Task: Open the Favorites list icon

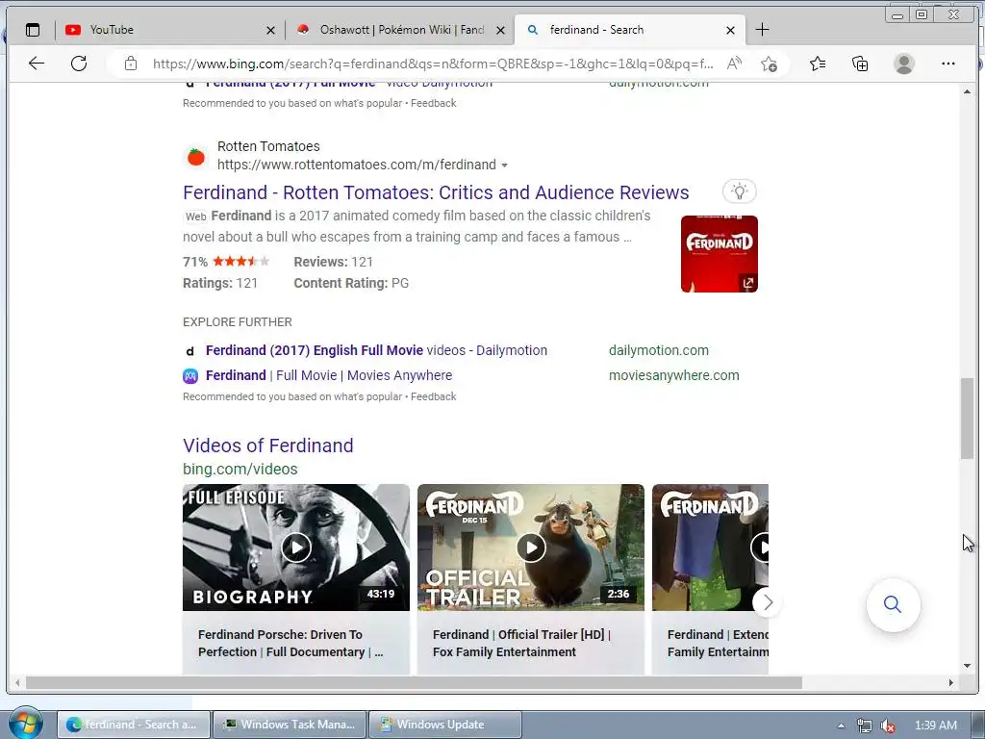Action: (x=818, y=64)
